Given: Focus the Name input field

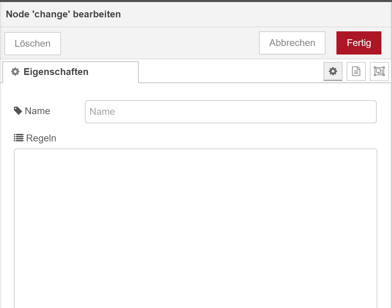Looking at the screenshot, I should 231,112.
